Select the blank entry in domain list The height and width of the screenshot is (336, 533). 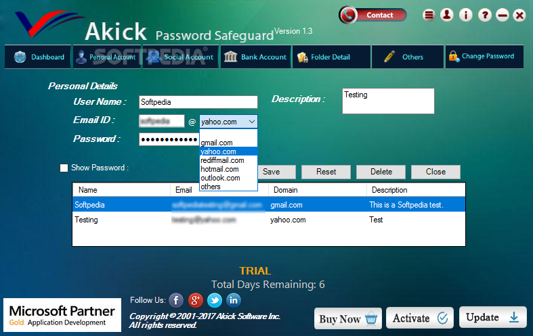228,134
